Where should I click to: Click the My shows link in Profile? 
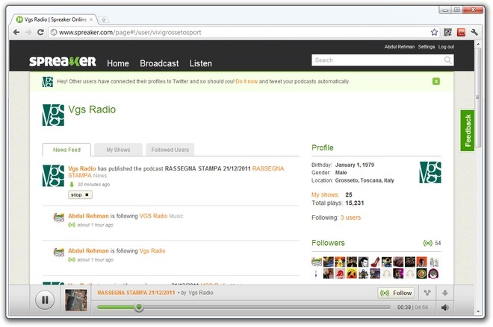(325, 194)
